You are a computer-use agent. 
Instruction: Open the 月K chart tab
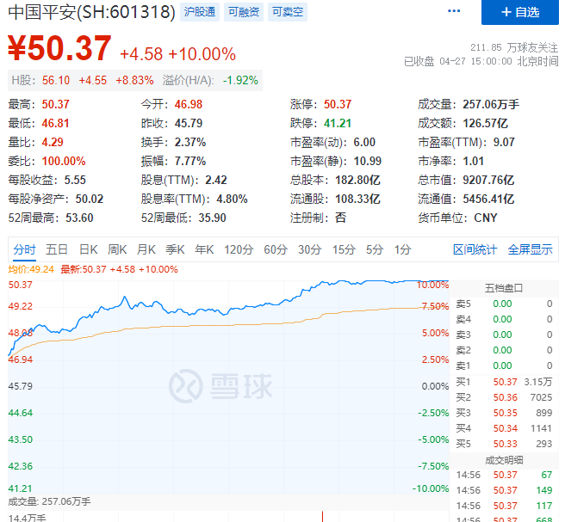pos(146,249)
